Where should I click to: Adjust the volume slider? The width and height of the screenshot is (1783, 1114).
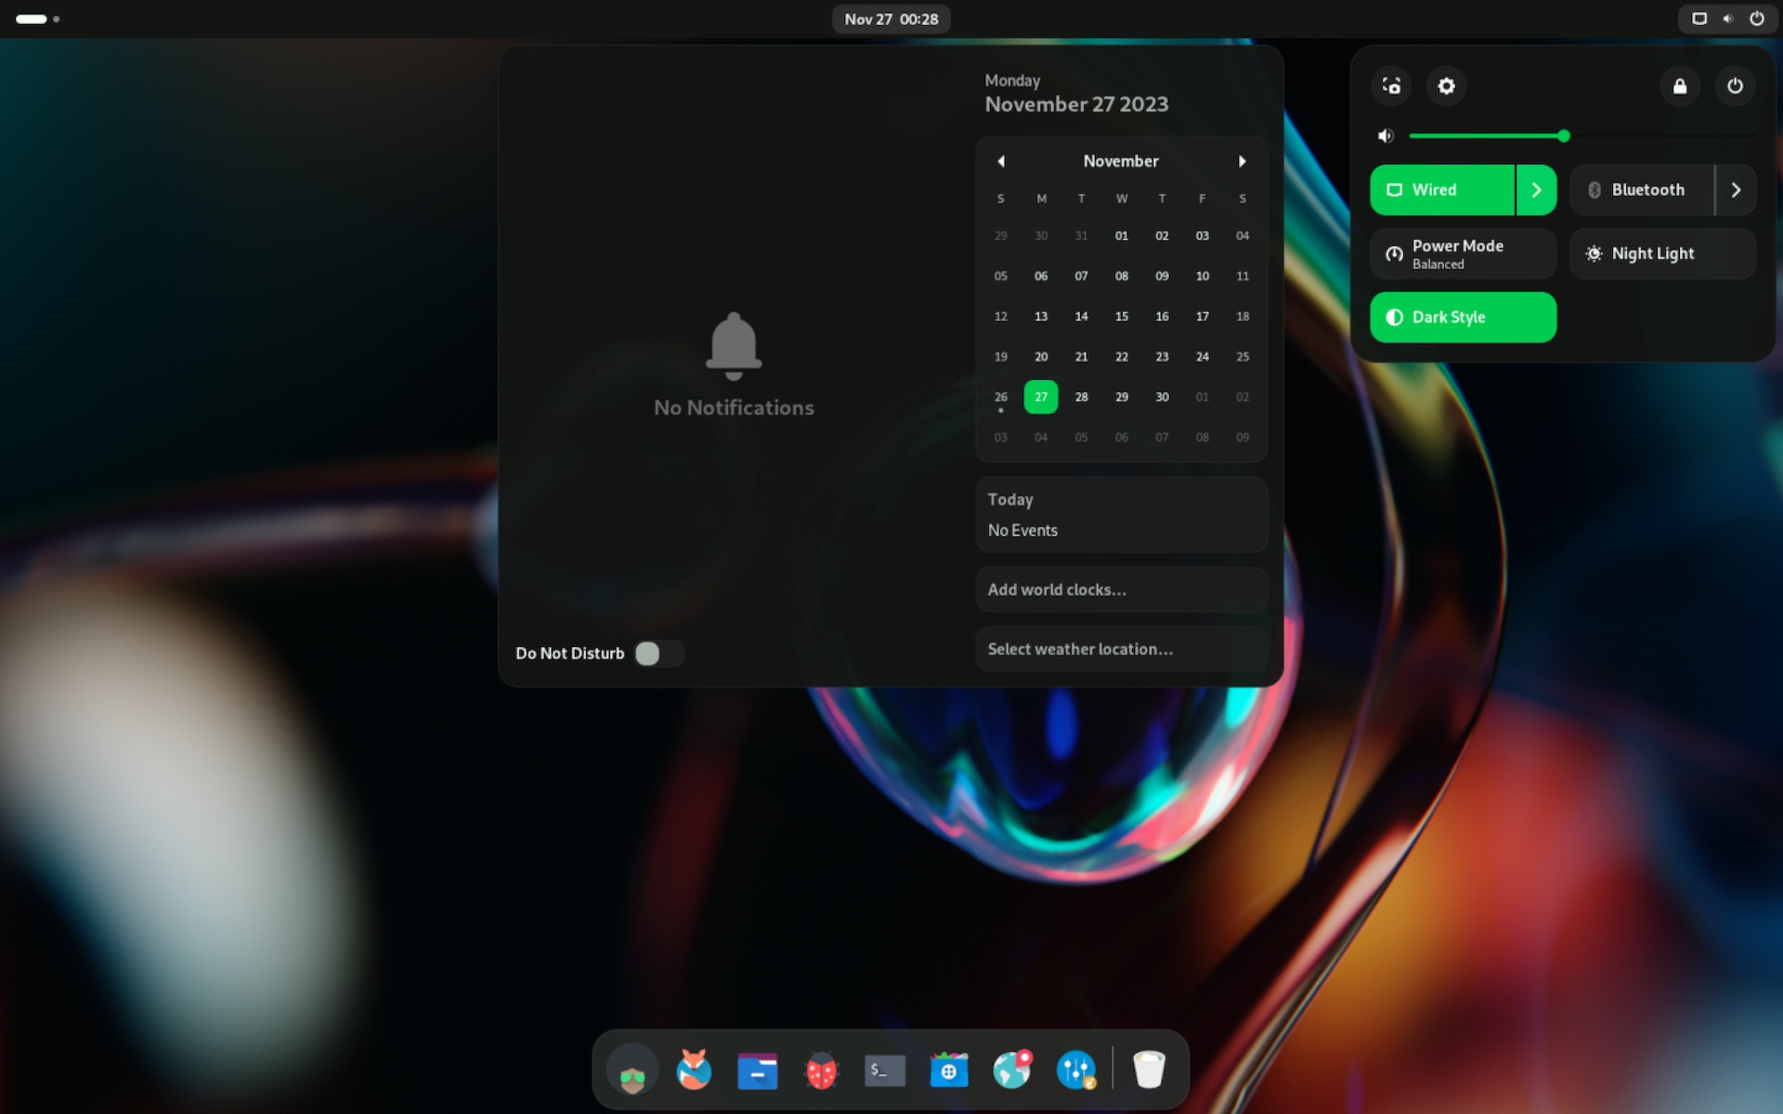1581,136
